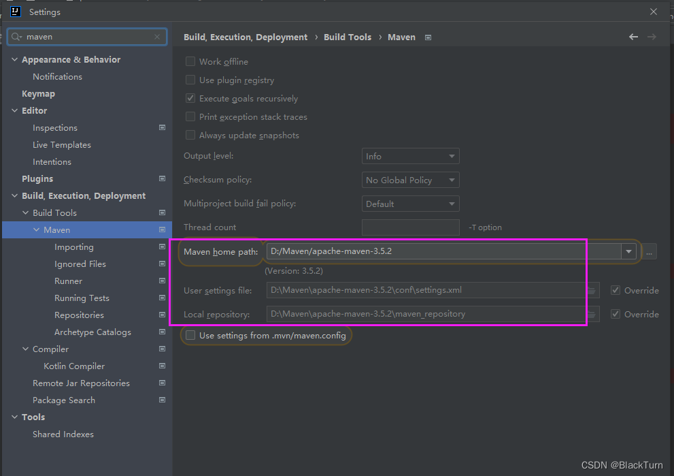Click Build, Execution, Deployment breadcrumb
Screen dimensions: 674x476
click(246, 37)
